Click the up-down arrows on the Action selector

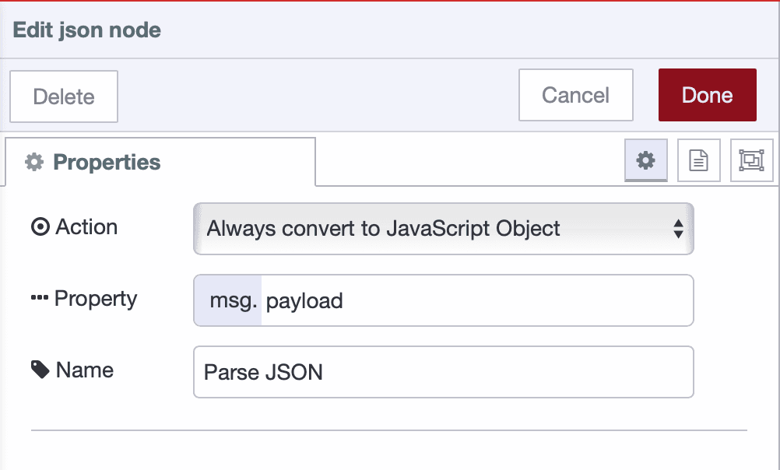click(x=679, y=228)
